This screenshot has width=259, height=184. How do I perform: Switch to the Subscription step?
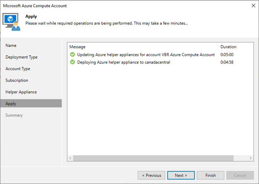17,80
